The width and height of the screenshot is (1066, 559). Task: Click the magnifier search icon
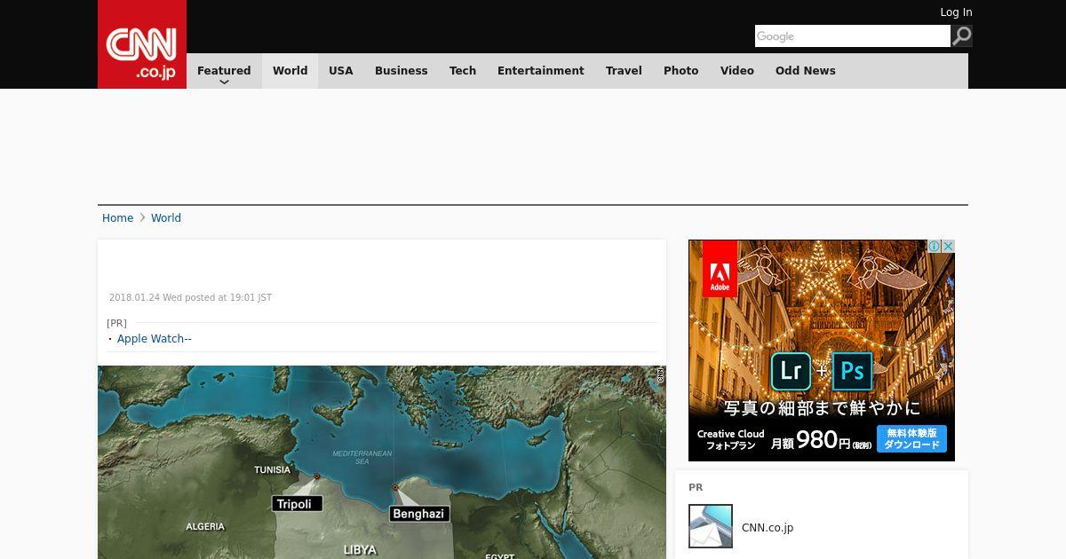(x=961, y=35)
